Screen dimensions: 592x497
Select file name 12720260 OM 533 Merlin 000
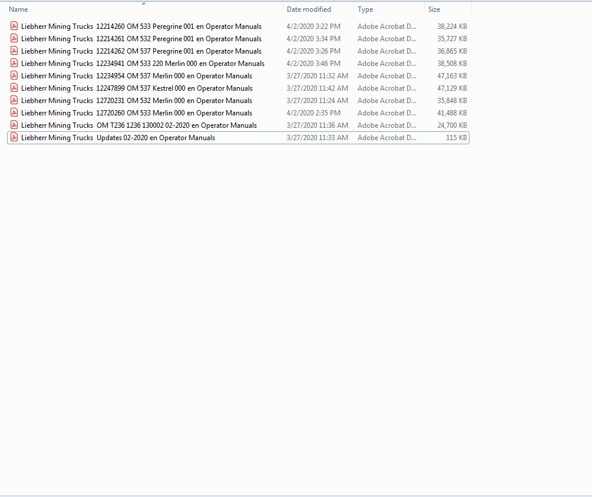137,113
